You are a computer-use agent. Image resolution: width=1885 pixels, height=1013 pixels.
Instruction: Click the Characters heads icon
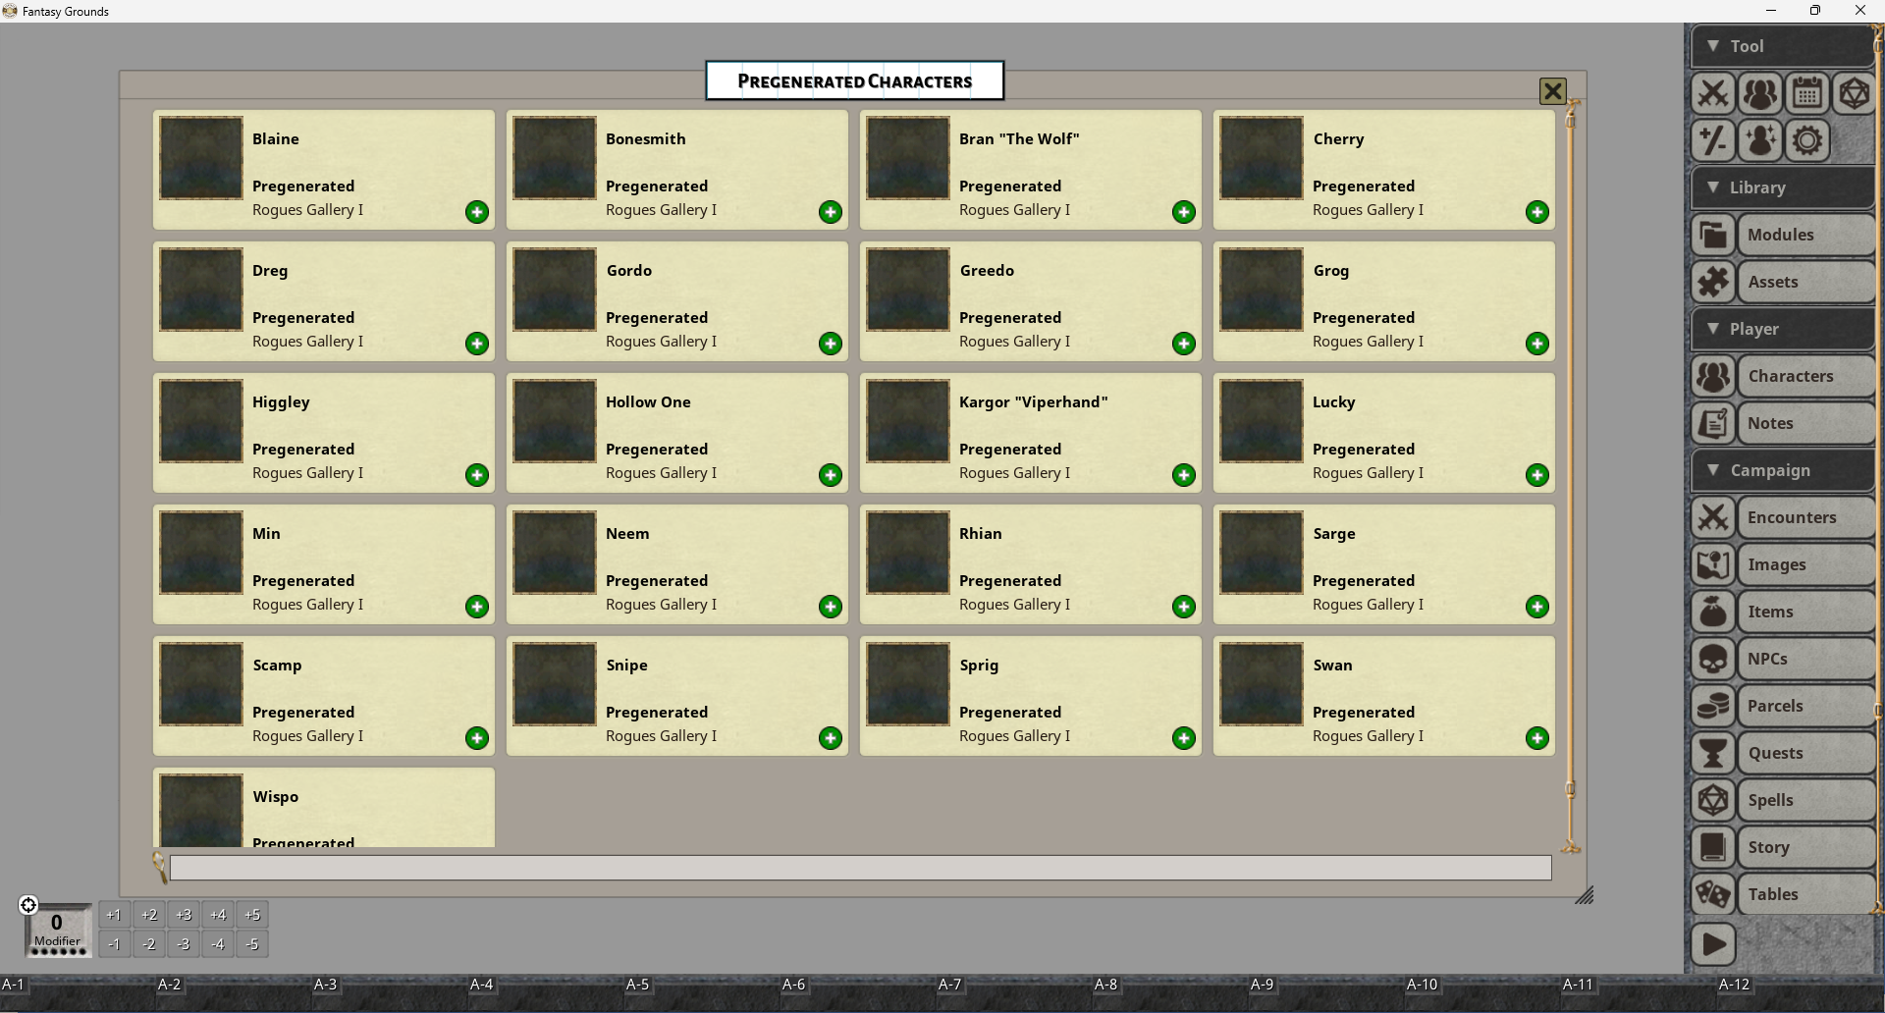click(1713, 376)
